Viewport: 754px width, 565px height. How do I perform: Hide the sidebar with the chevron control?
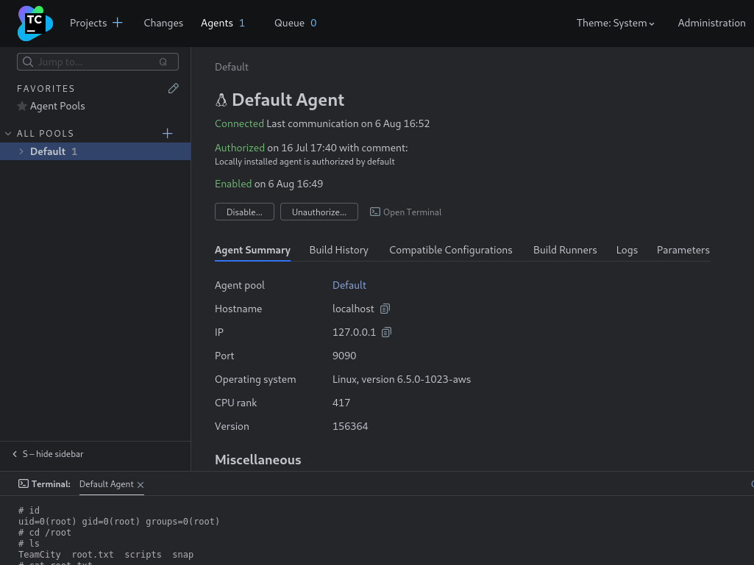click(x=15, y=454)
